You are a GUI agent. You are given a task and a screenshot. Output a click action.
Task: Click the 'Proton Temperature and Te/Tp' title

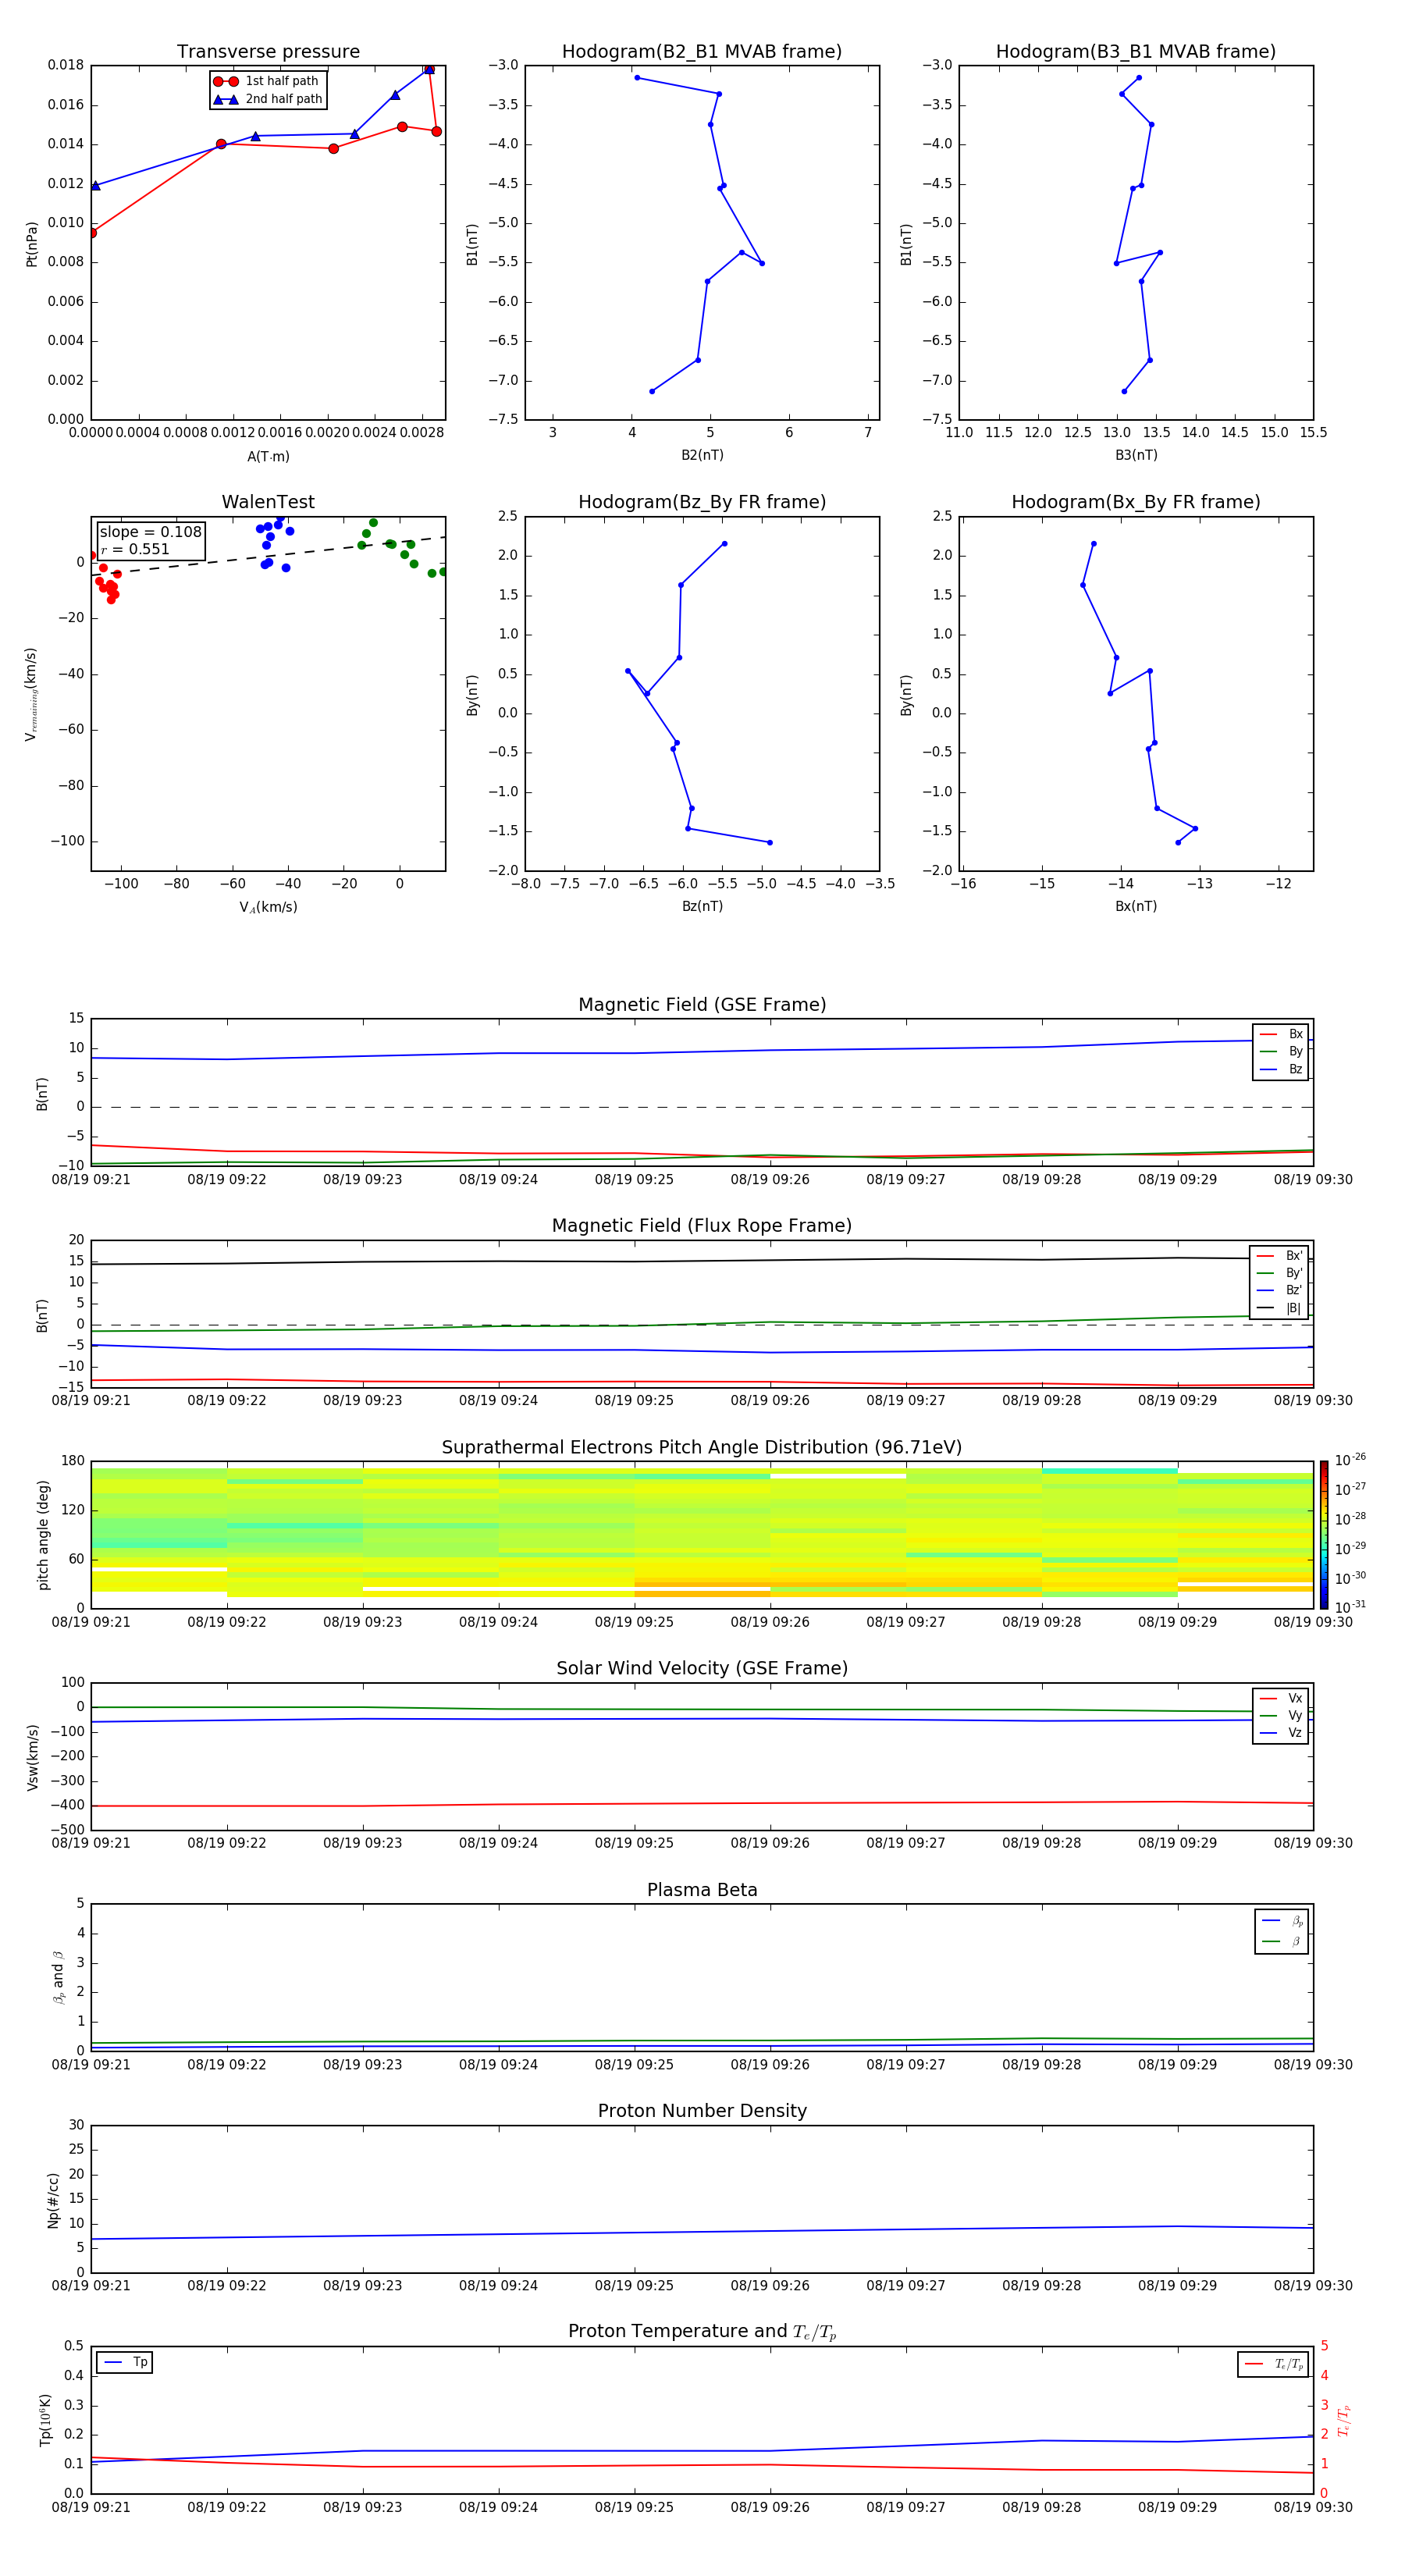[x=702, y=2332]
